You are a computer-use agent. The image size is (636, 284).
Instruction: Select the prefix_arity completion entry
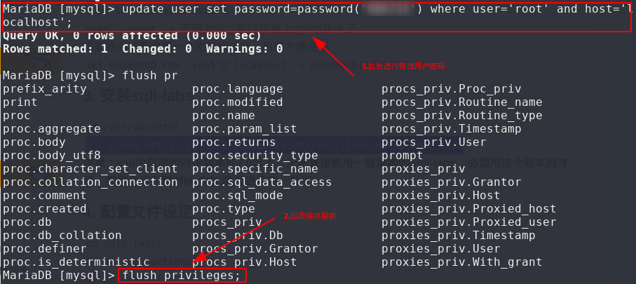click(x=44, y=89)
